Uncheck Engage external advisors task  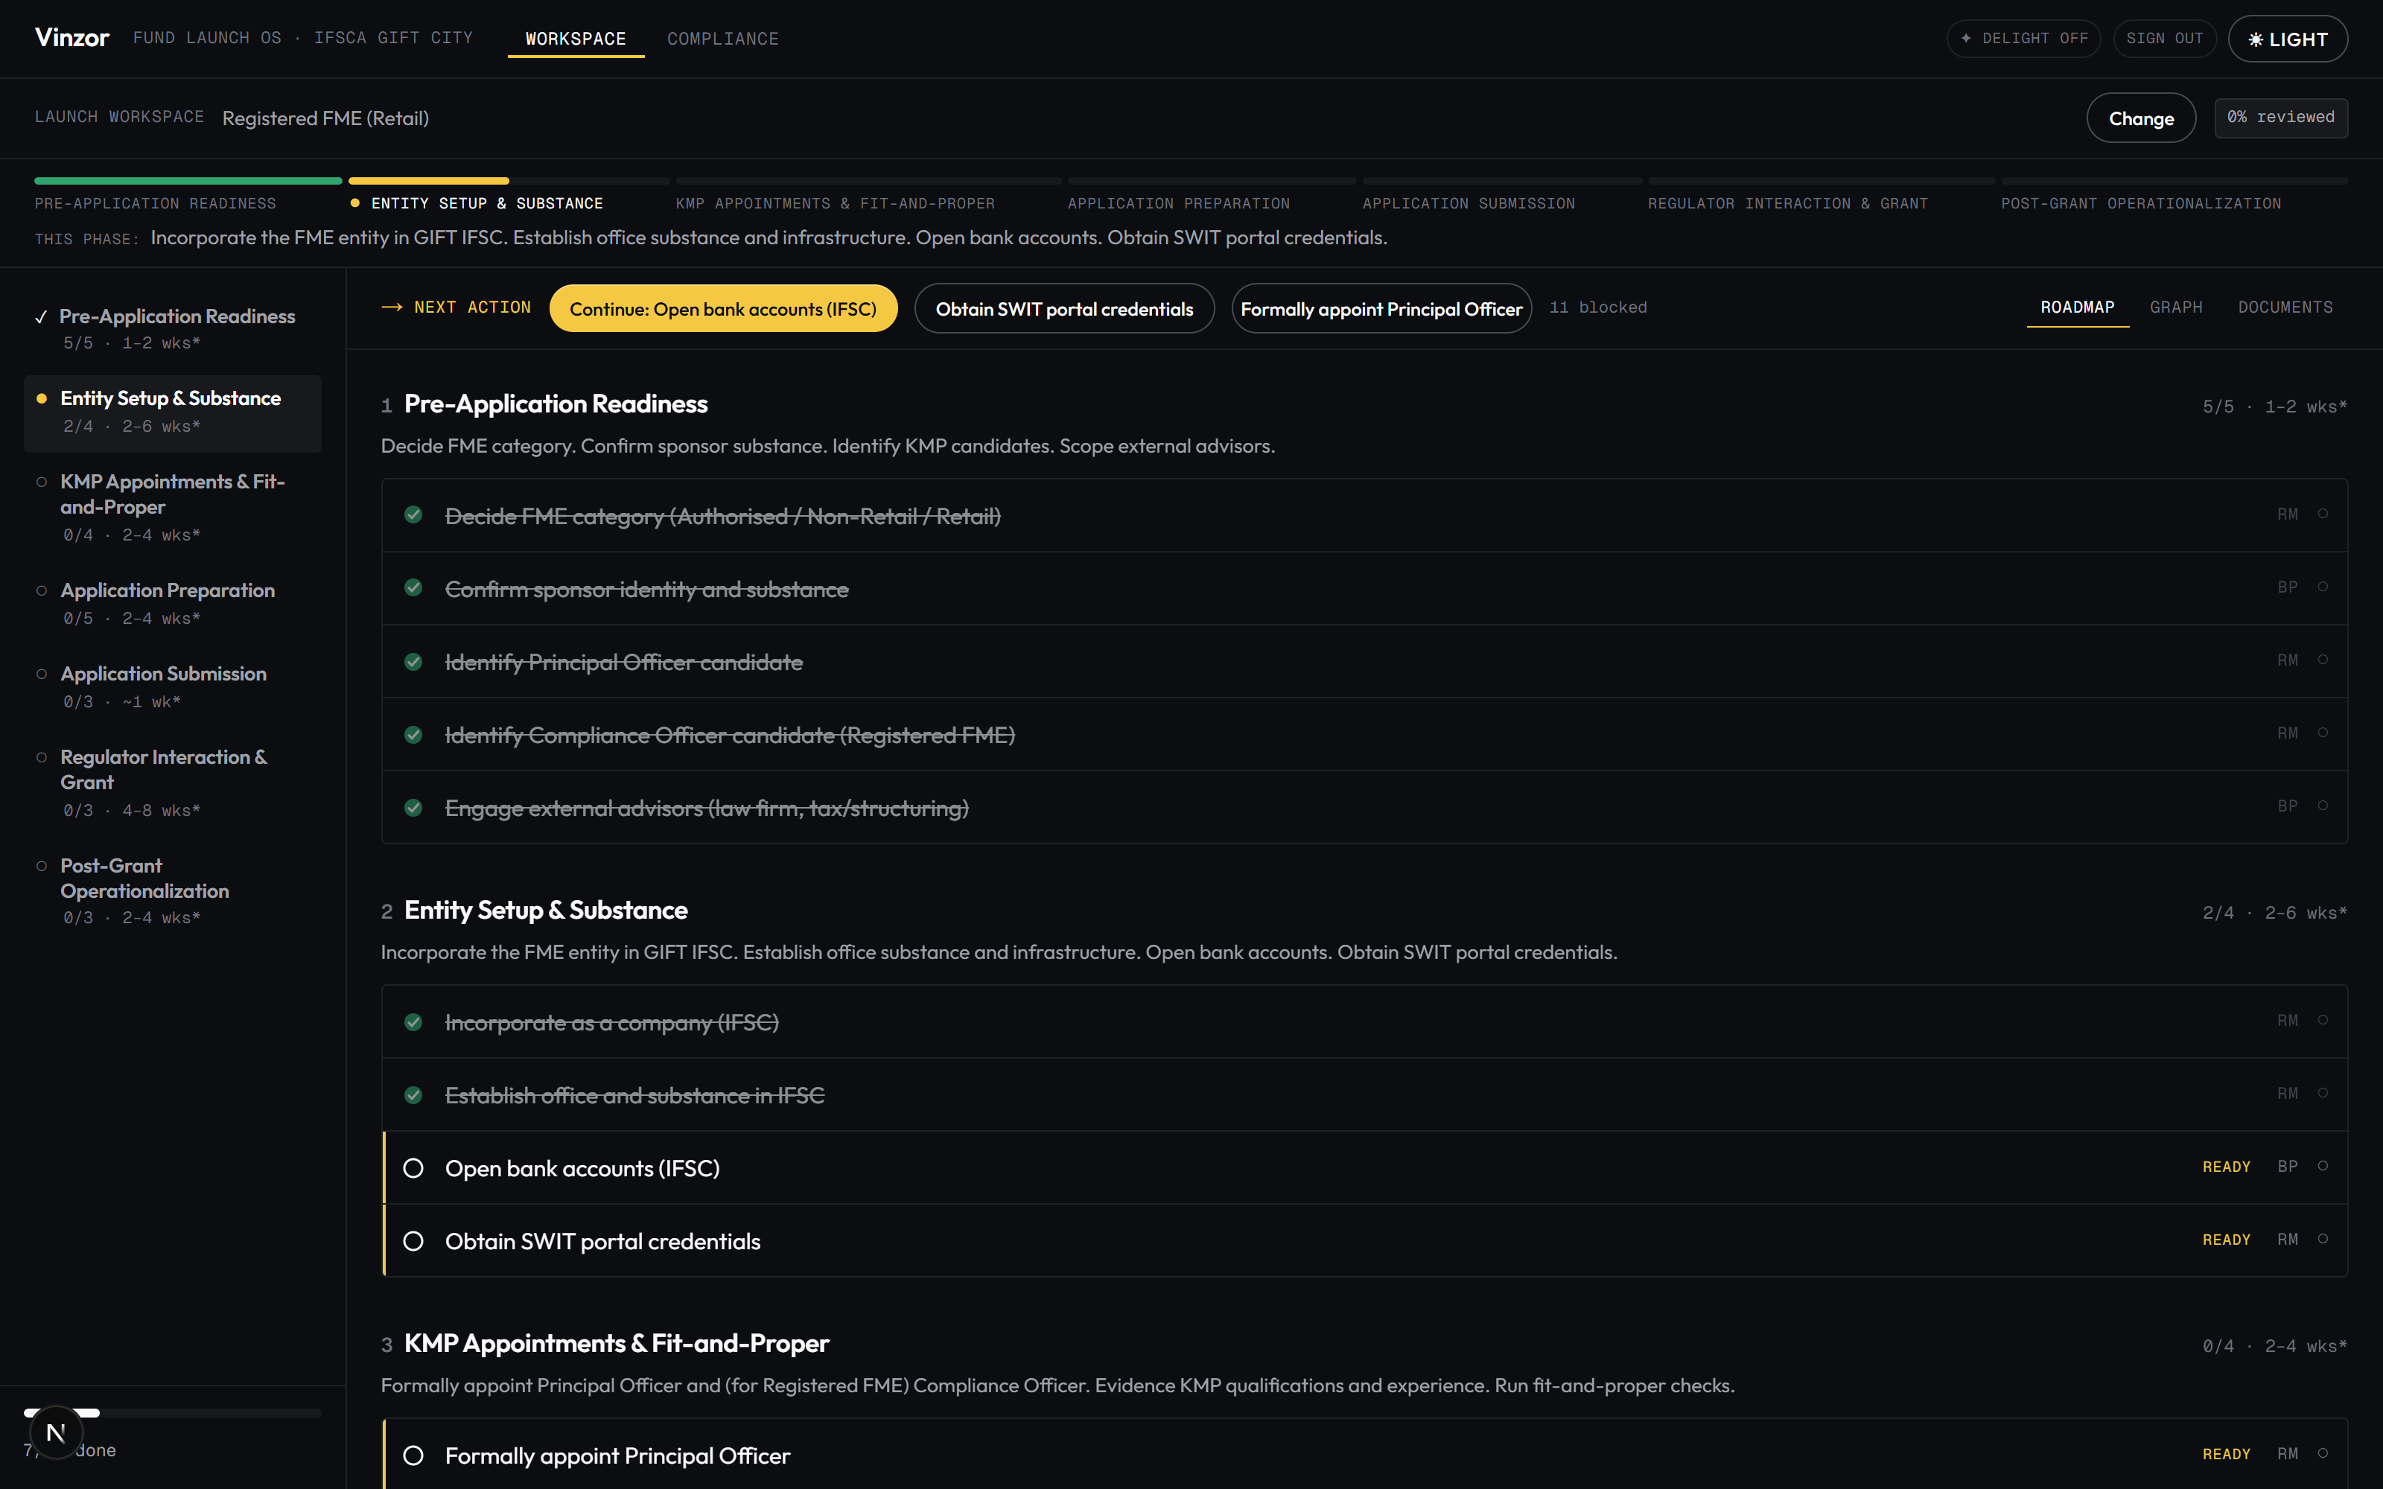point(413,808)
